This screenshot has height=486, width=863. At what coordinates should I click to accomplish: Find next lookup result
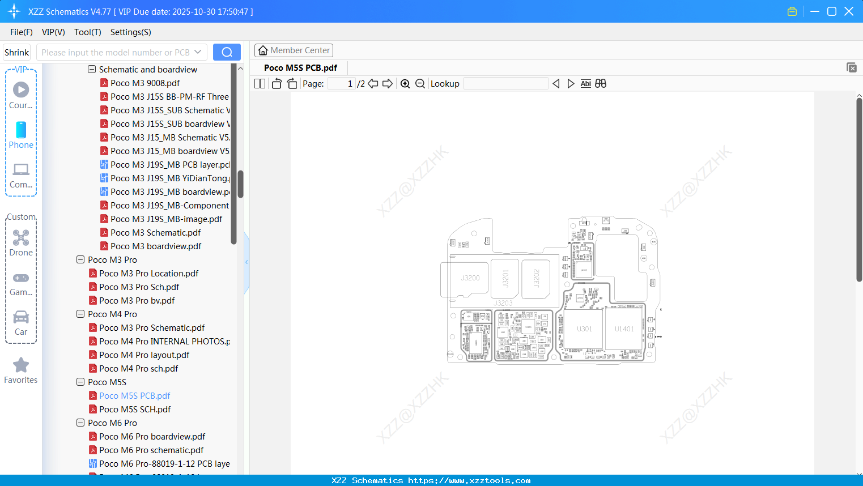tap(571, 84)
